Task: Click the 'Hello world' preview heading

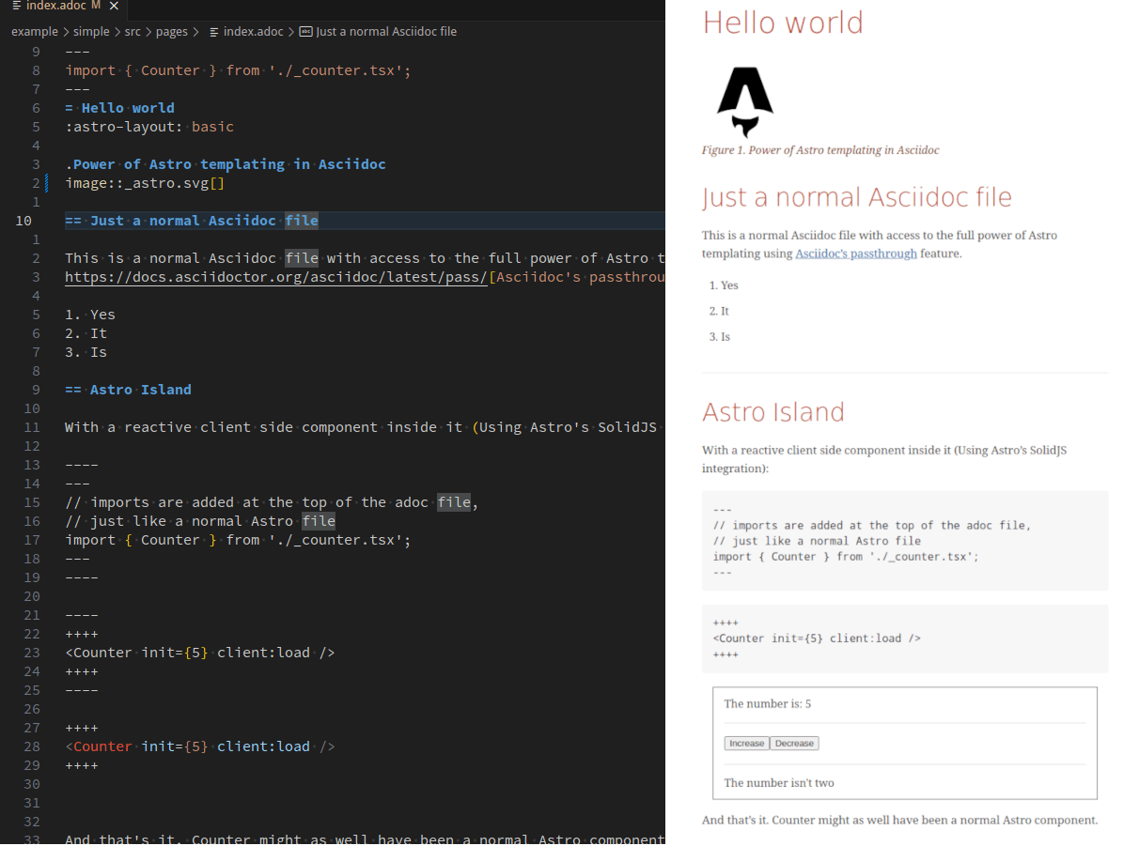Action: [783, 23]
